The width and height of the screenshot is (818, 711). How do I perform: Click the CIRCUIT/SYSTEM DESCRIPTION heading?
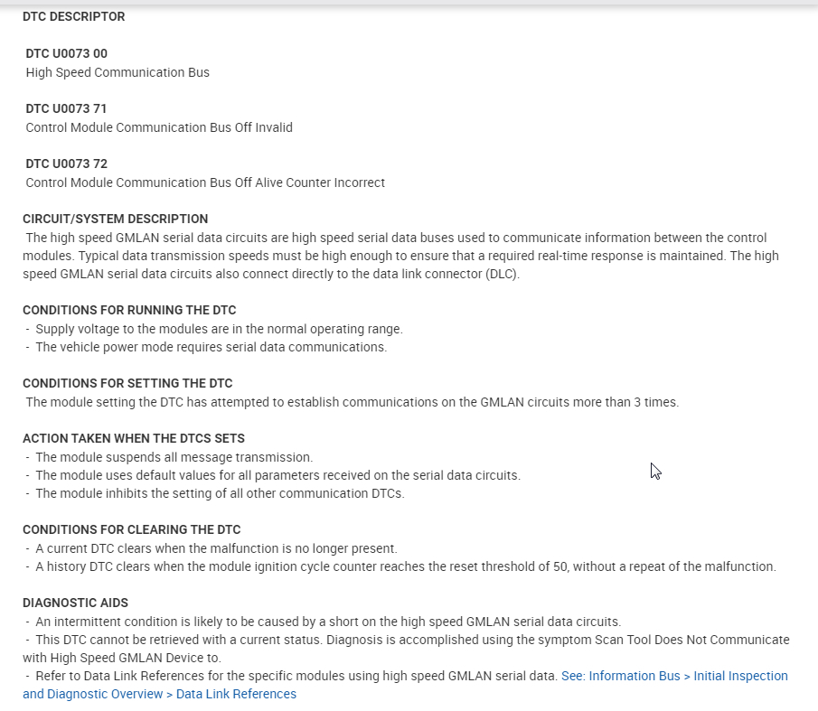coord(116,219)
